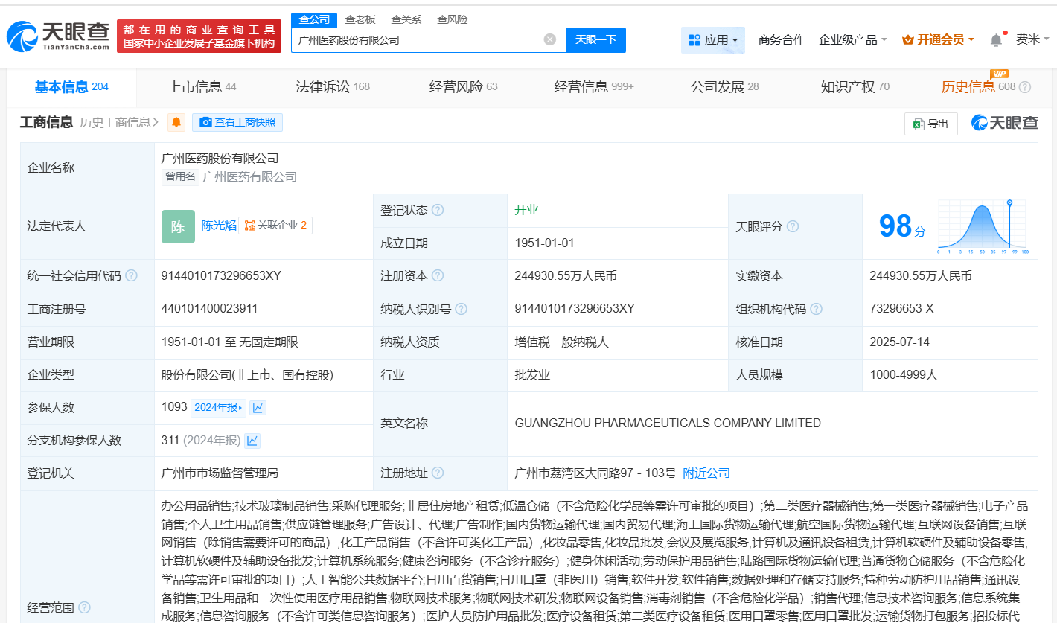Screen dimensions: 1057x623
Task: Switch to the 法律诉讼 tab
Action: point(332,87)
